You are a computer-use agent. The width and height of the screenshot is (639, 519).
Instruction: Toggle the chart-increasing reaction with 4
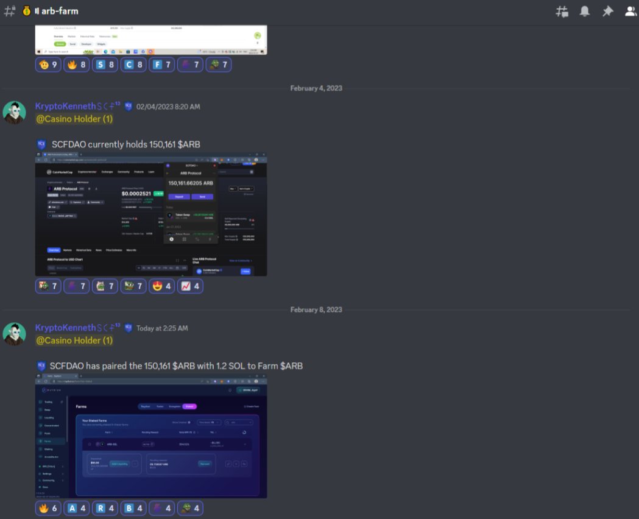coord(190,286)
